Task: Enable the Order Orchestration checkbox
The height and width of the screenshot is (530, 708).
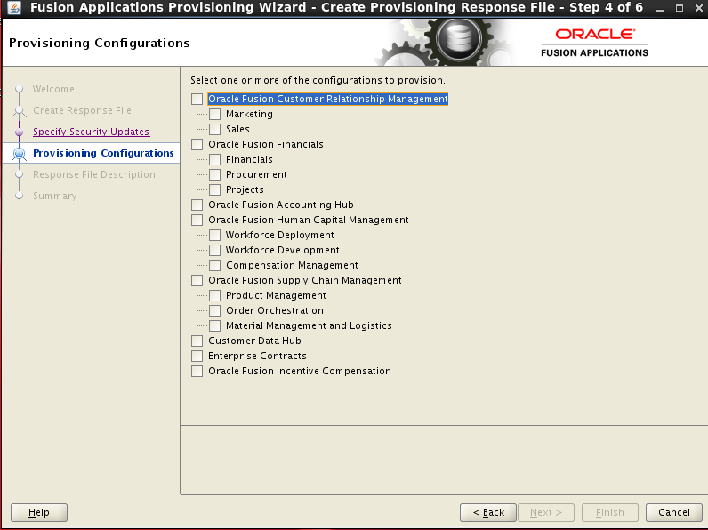Action: pos(215,310)
